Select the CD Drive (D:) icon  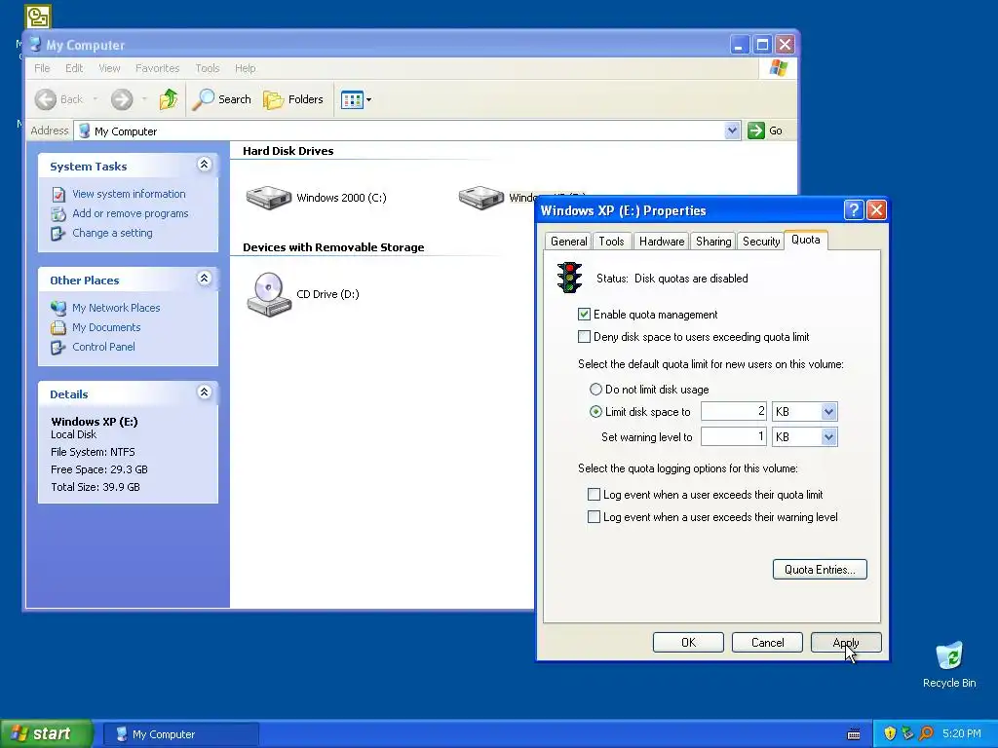(269, 294)
